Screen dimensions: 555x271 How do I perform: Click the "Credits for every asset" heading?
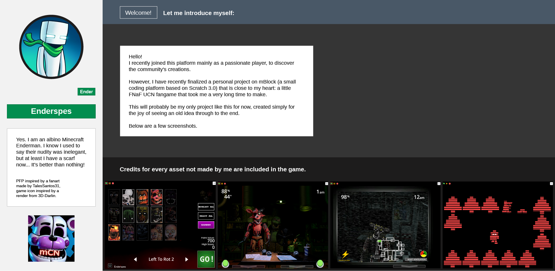click(213, 169)
